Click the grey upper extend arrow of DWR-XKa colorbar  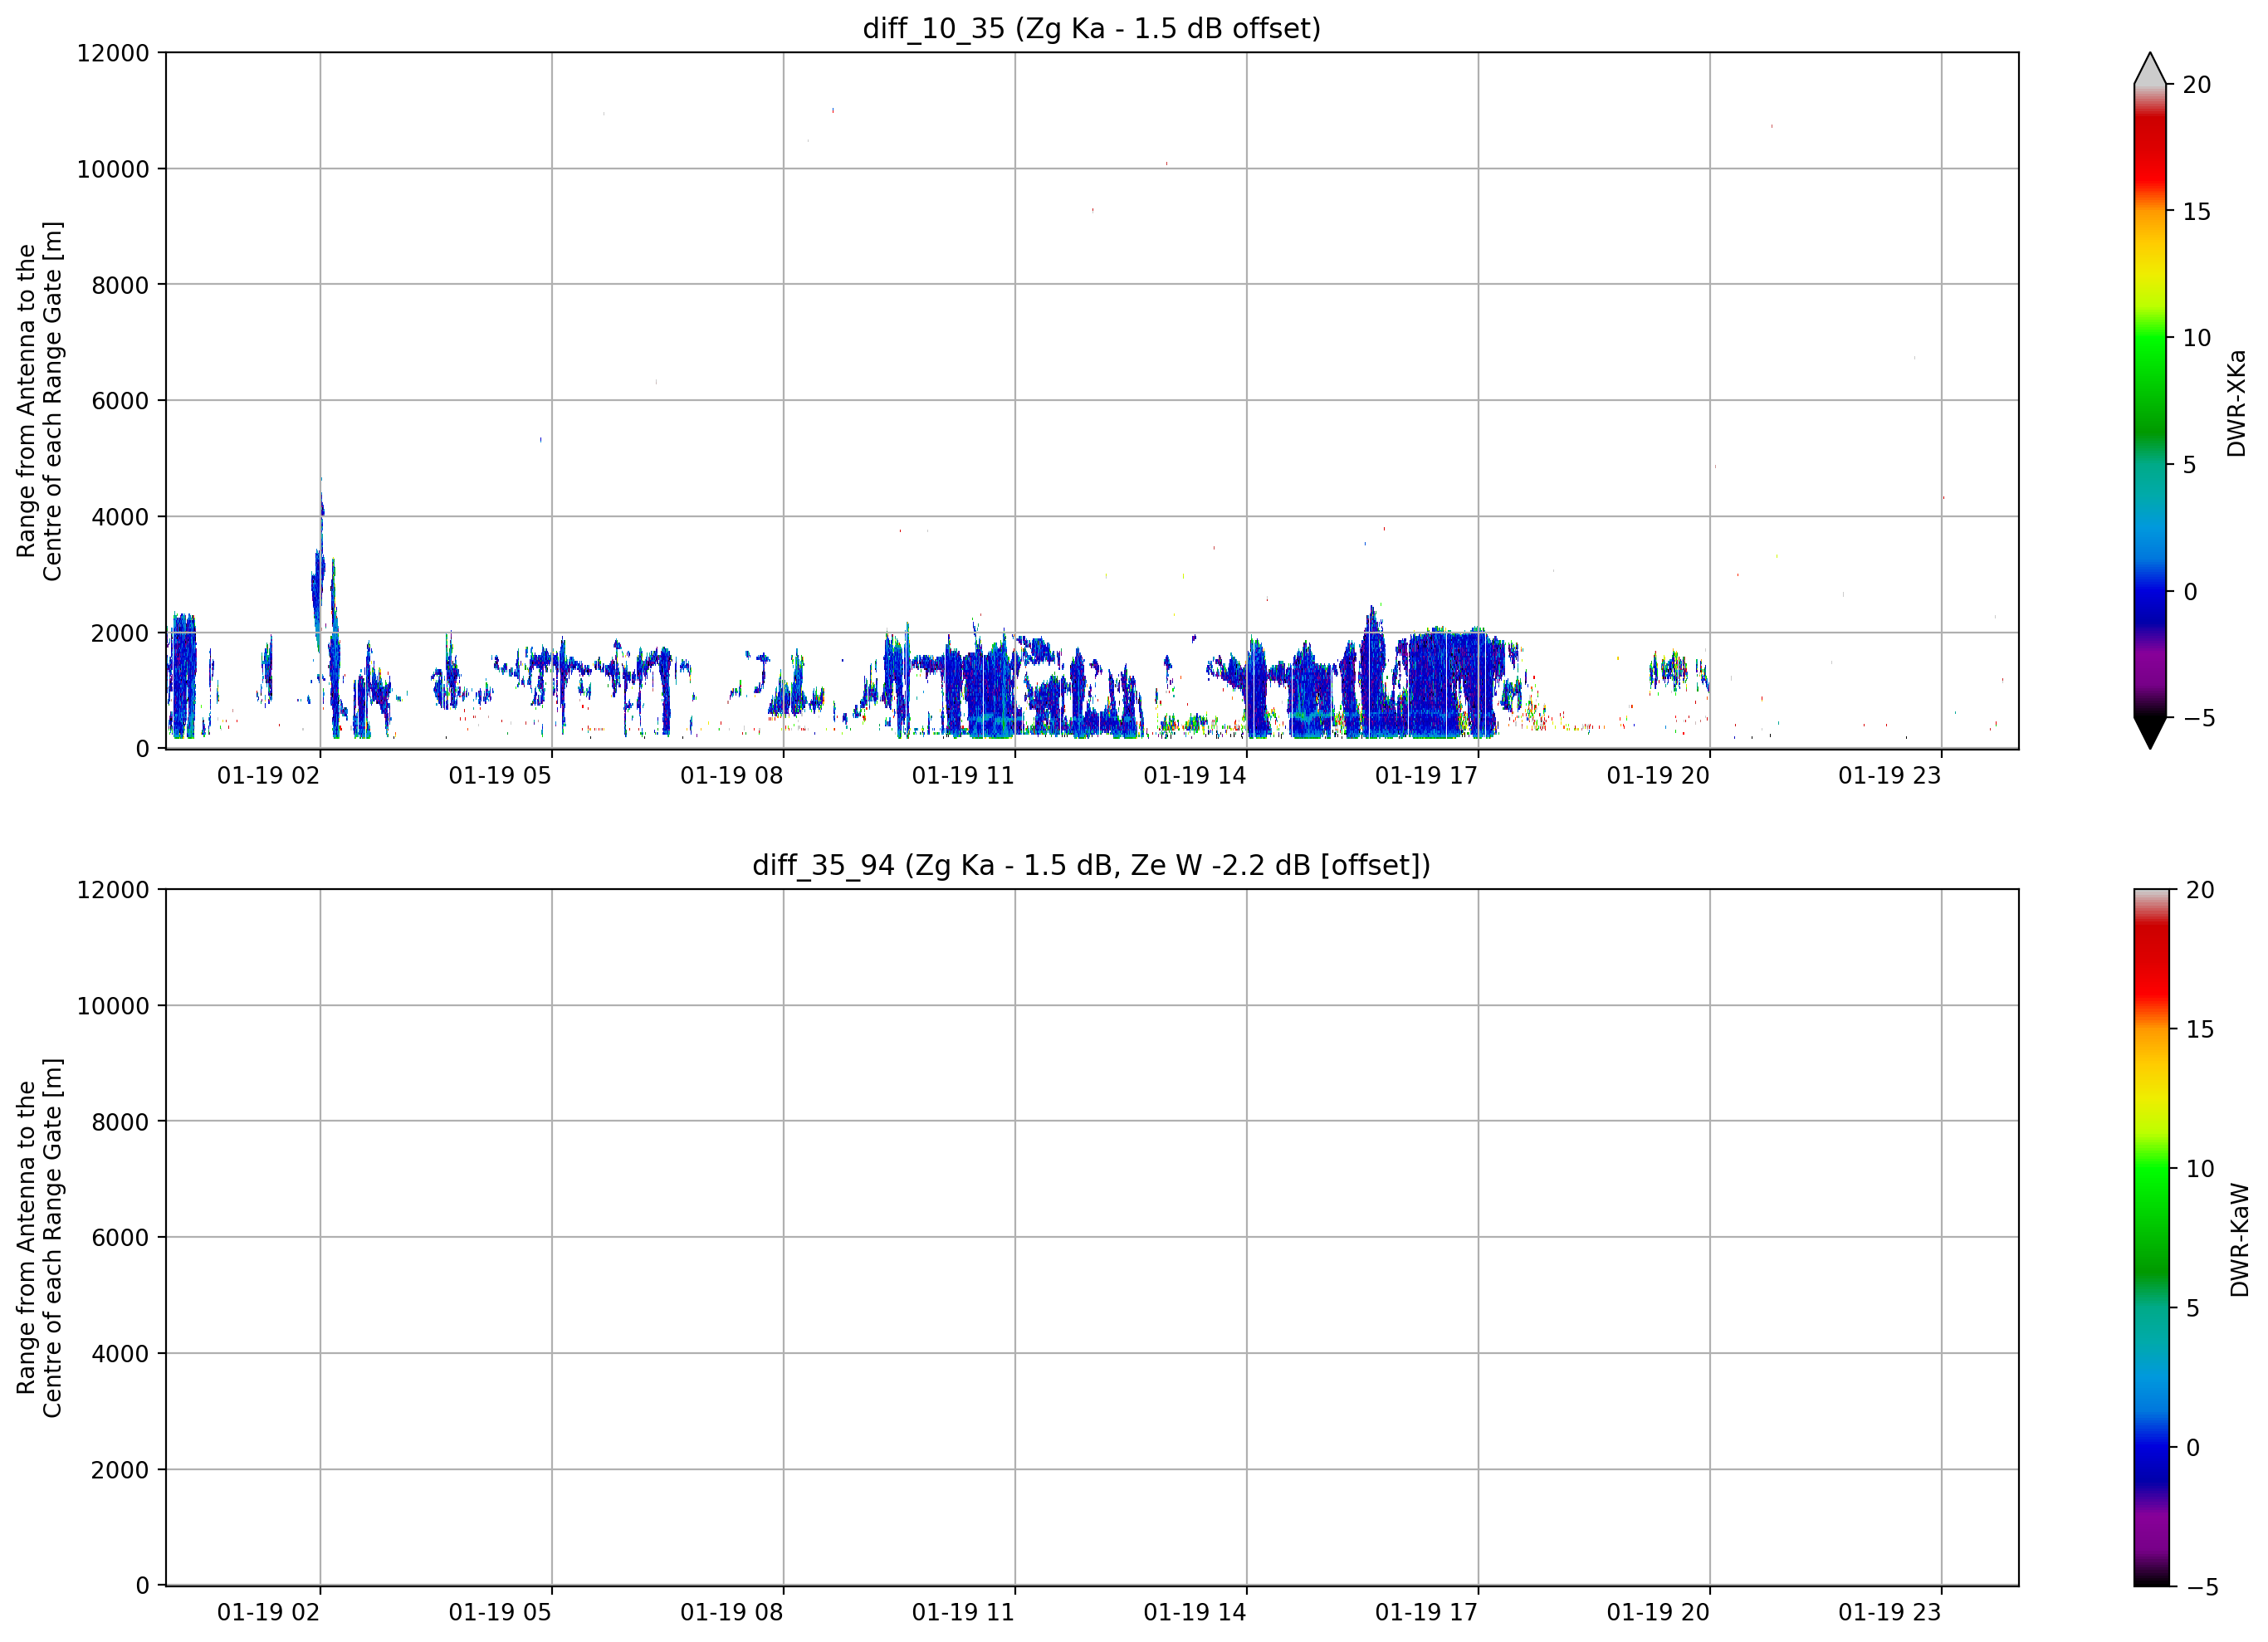pos(2150,68)
